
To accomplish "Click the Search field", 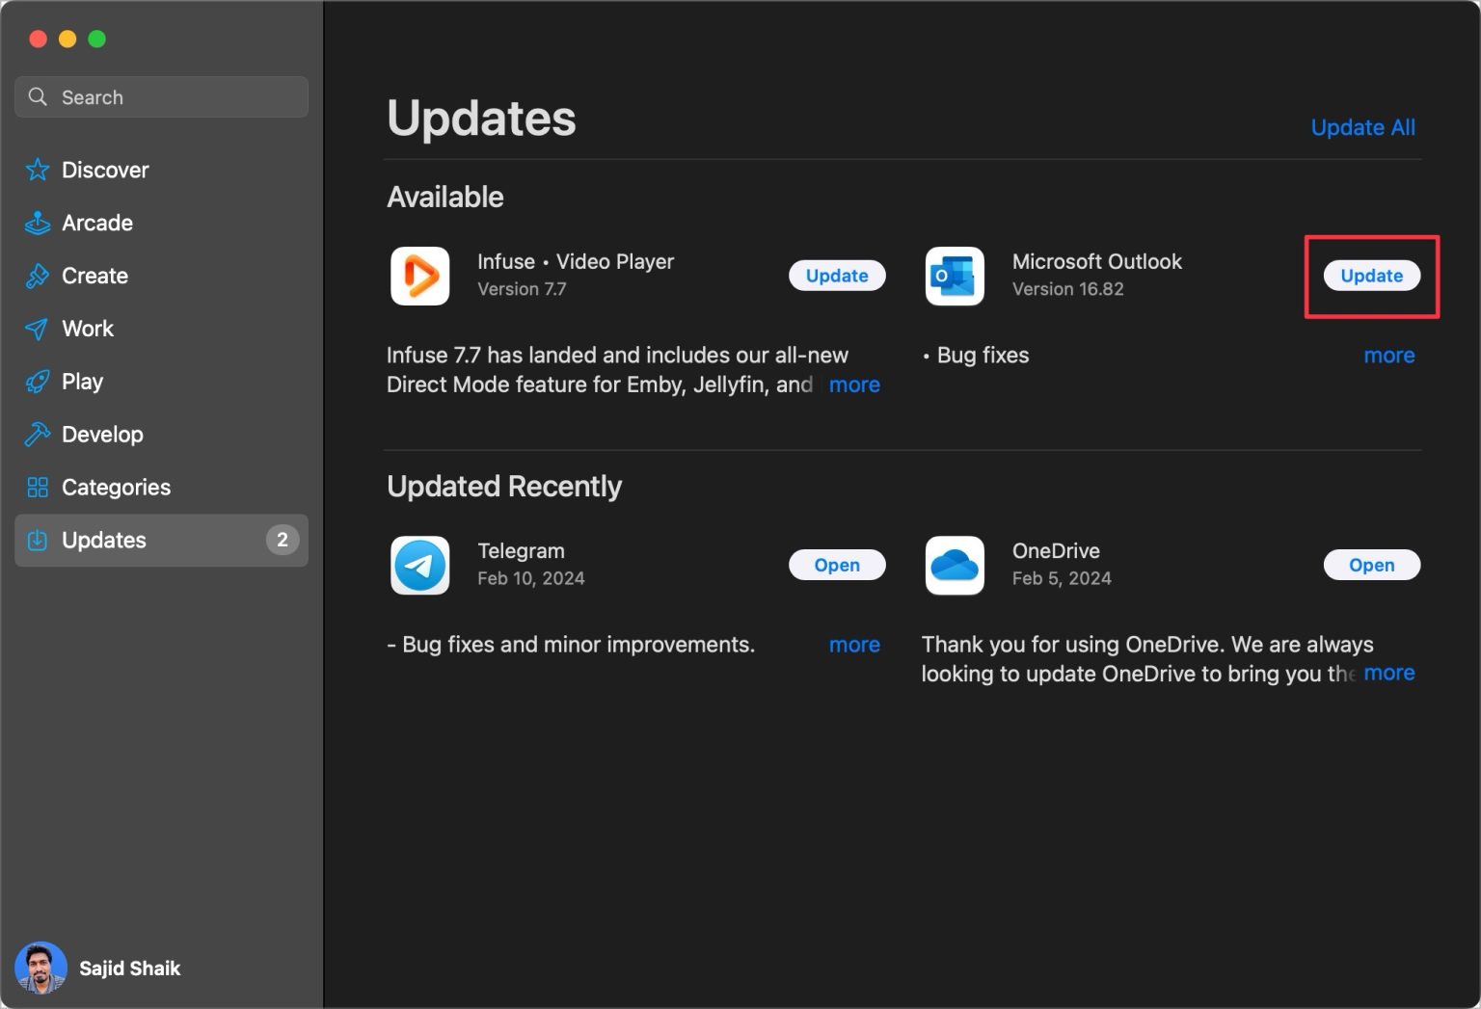I will coord(161,96).
